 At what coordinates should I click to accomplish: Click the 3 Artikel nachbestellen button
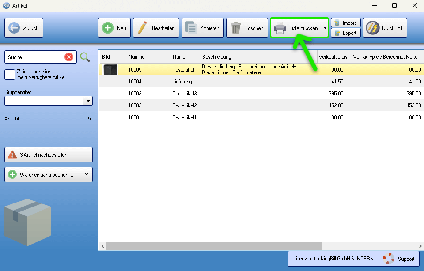[x=49, y=155]
